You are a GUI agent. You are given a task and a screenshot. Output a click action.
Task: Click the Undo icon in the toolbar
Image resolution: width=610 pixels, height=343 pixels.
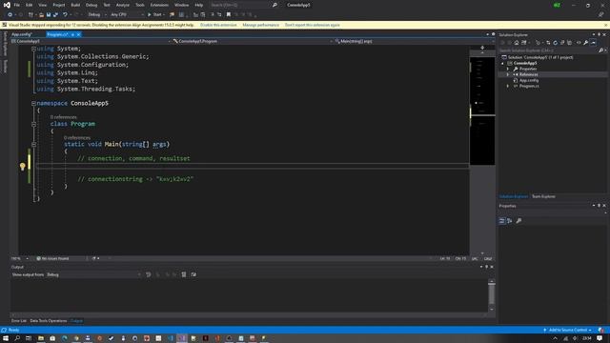click(x=65, y=15)
